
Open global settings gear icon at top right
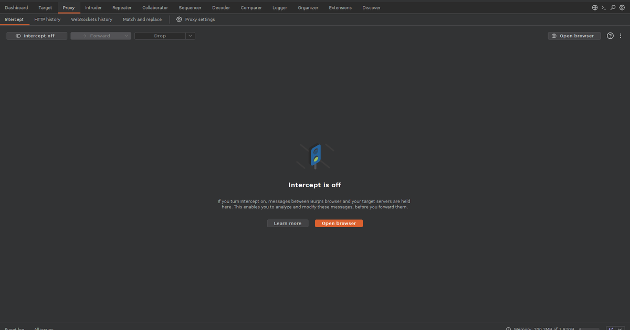[622, 8]
